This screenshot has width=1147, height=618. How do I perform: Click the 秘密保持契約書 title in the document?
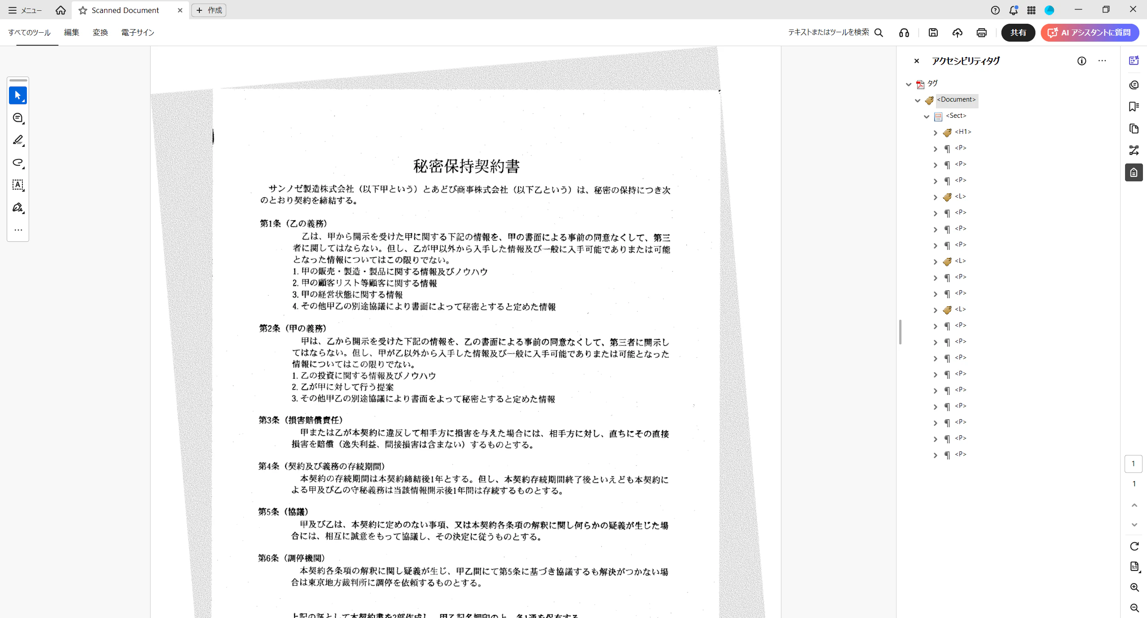(x=466, y=166)
